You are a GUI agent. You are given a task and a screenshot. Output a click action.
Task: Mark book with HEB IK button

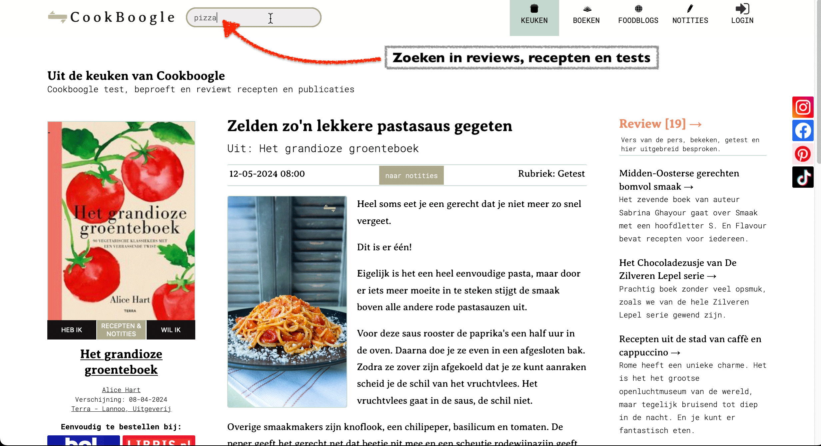pos(72,330)
